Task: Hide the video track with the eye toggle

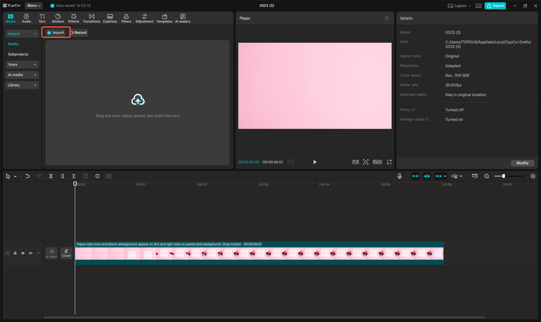Action: (23, 253)
